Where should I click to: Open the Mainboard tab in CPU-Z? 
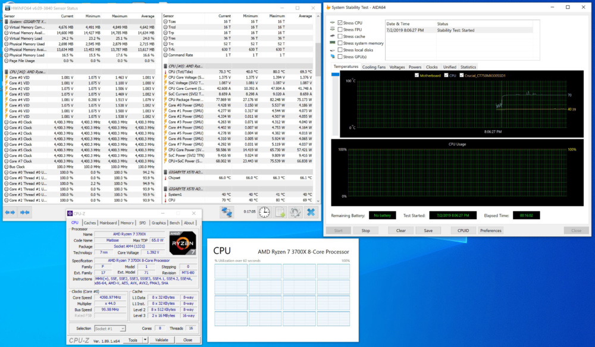108,223
